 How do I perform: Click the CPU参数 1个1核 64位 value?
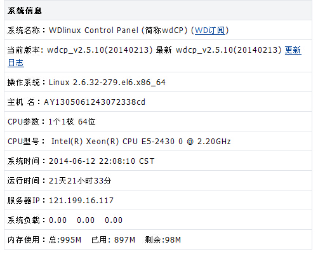click(x=72, y=122)
